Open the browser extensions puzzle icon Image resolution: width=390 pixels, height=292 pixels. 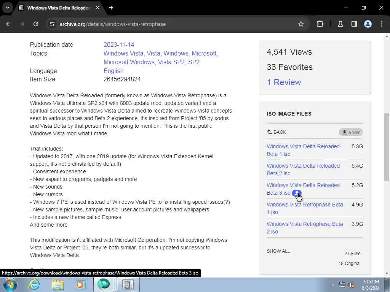click(x=320, y=24)
